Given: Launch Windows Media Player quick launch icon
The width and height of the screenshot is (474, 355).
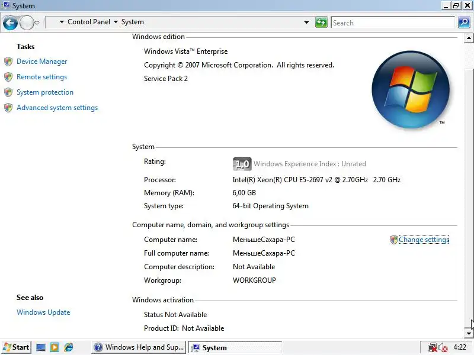Looking at the screenshot, I should pyautogui.click(x=55, y=347).
